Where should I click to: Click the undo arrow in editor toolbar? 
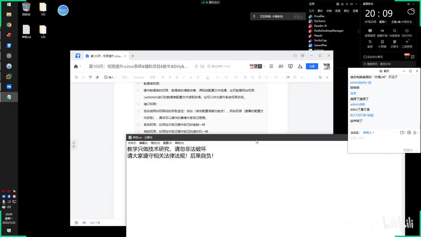(x=76, y=77)
